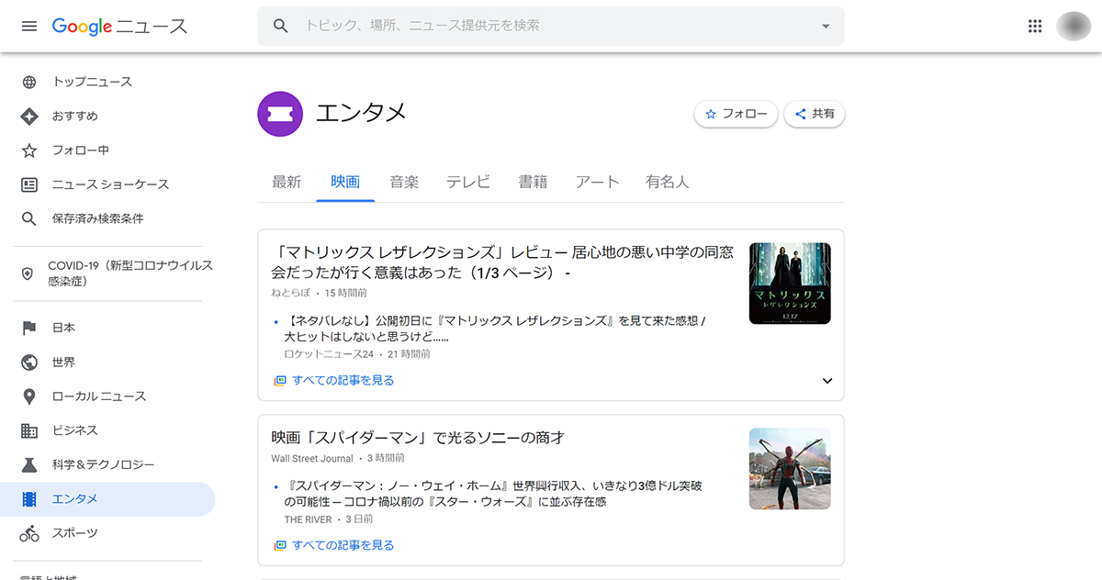The image size is (1102, 580).
Task: Select スポーツ with bicycle icon
Action: tap(74, 533)
